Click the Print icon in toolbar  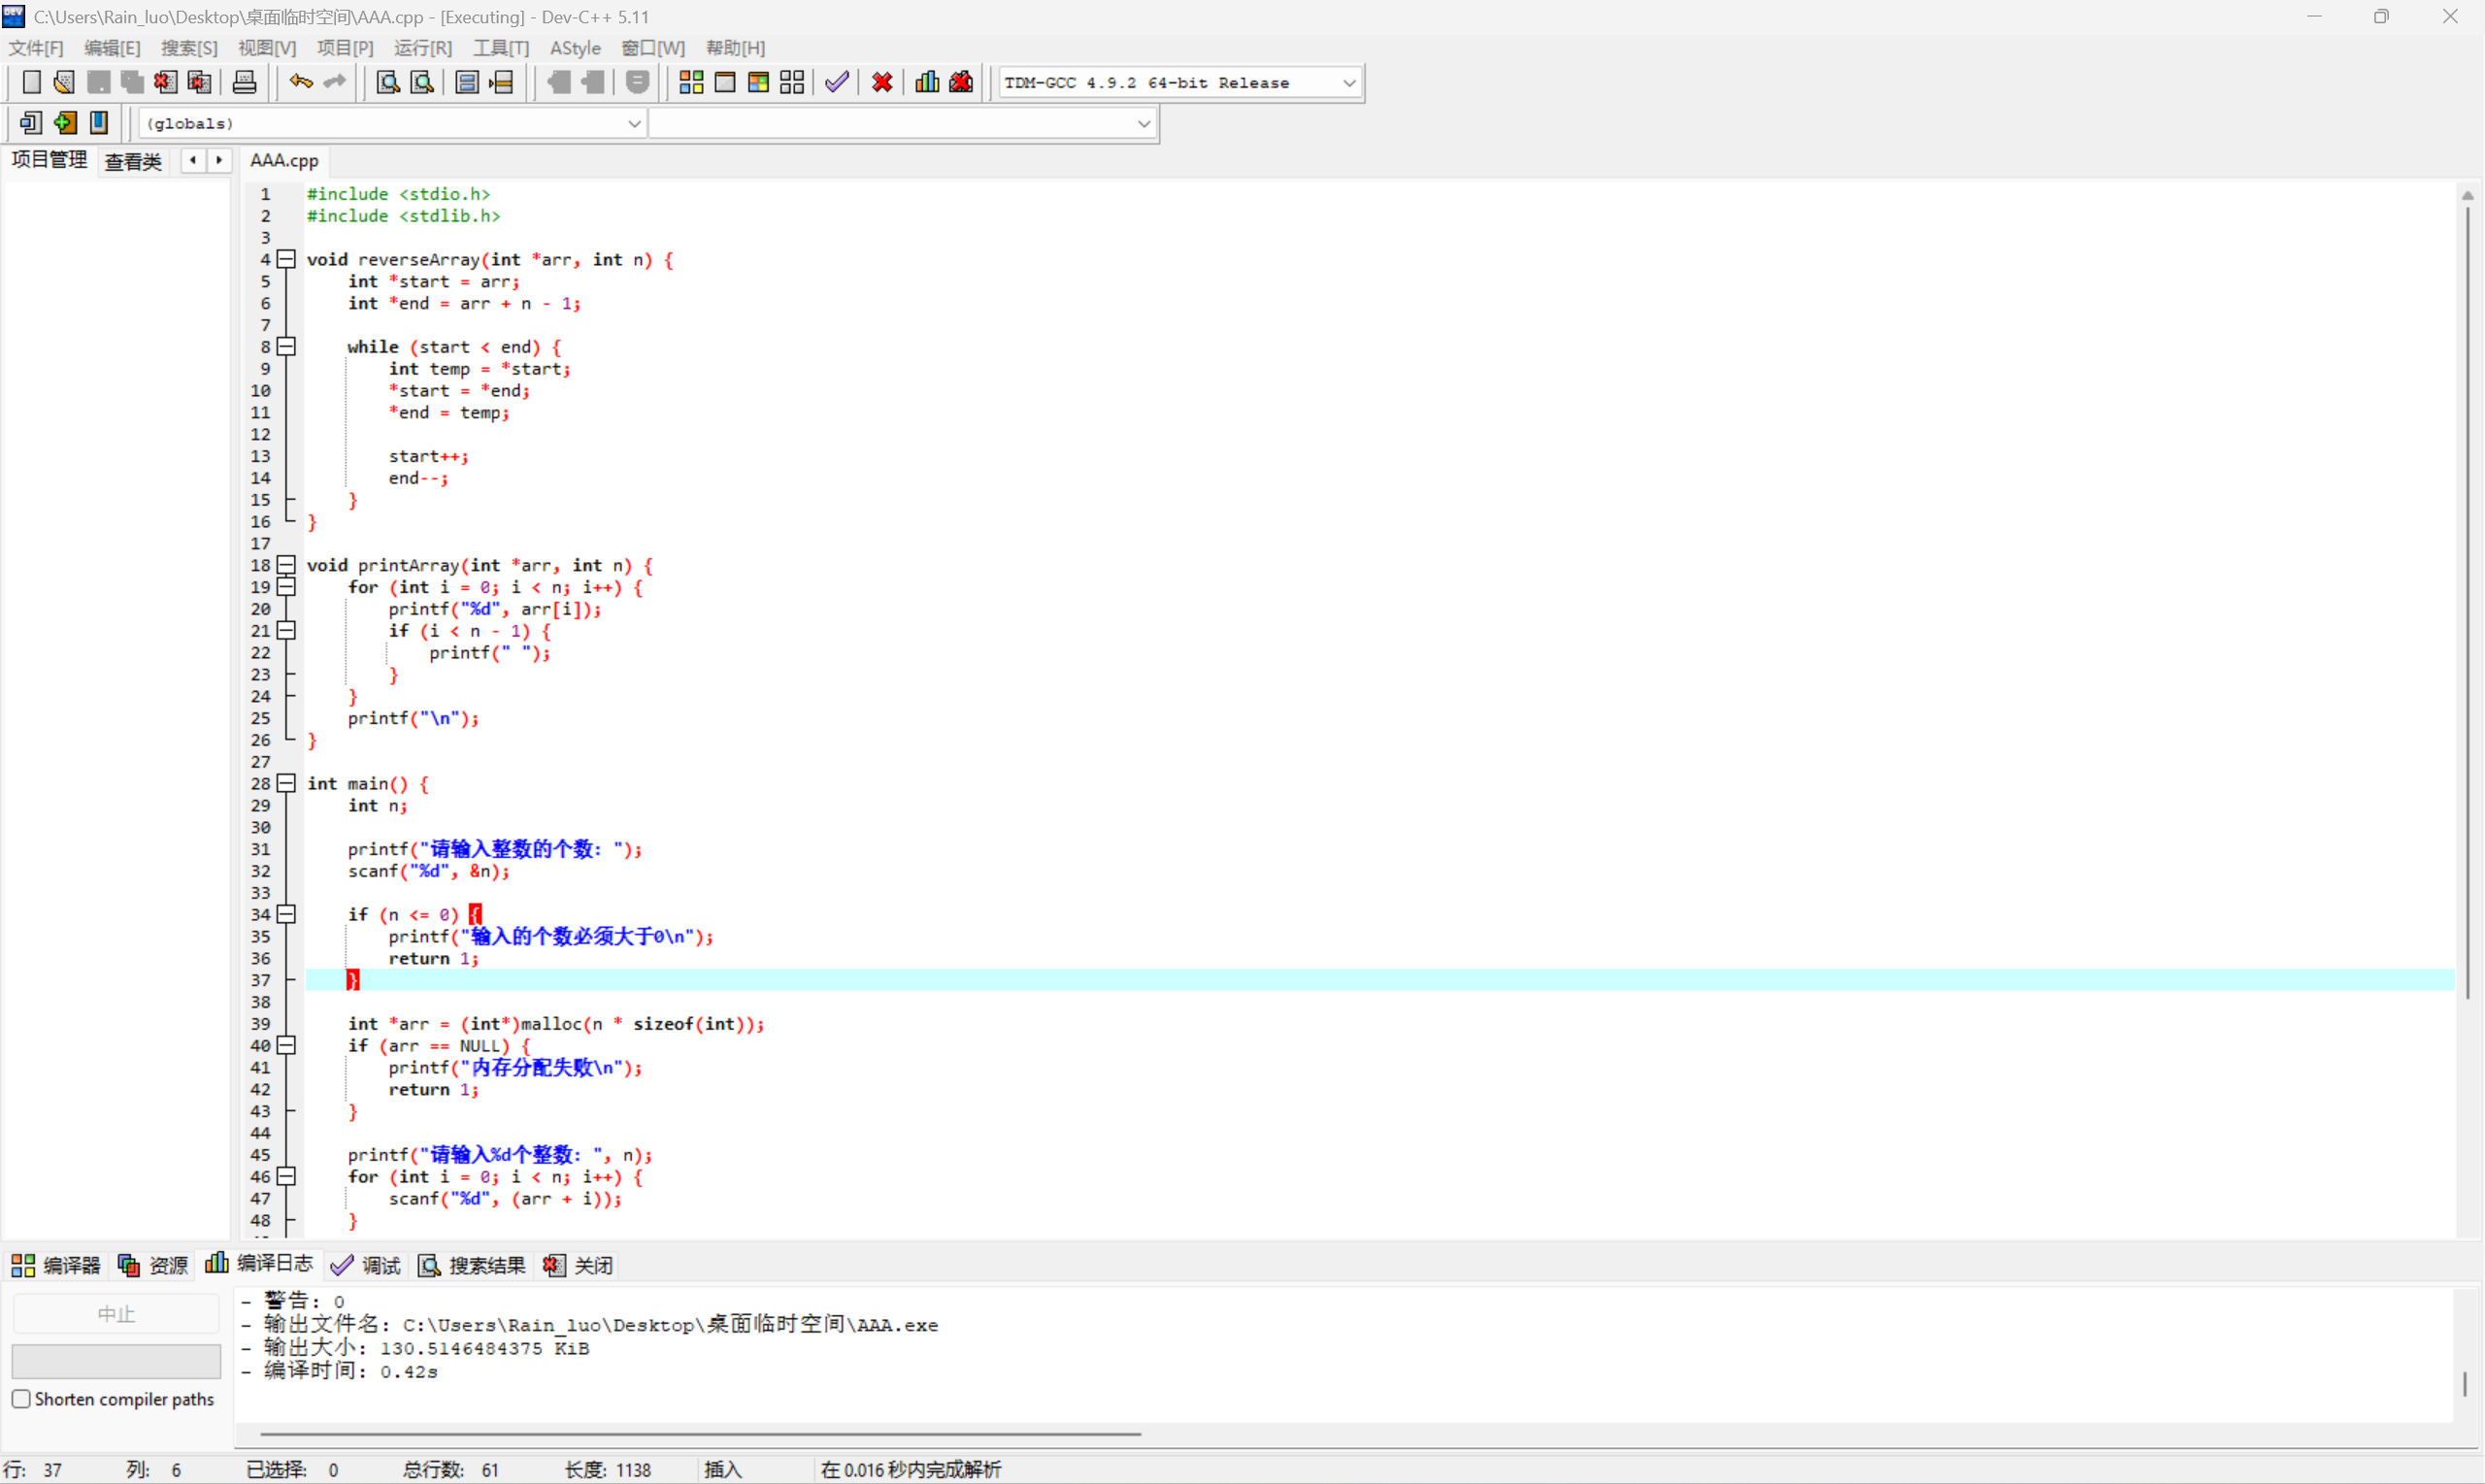coord(244,82)
